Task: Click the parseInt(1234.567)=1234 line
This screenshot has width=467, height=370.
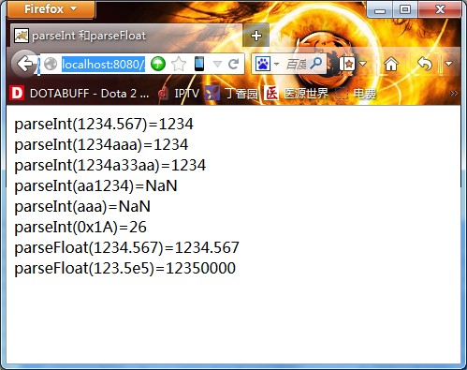Action: [x=104, y=125]
